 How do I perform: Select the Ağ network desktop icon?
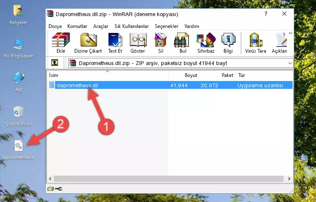18,82
